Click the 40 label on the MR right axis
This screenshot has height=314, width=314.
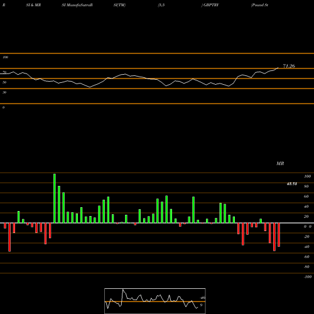click(x=306, y=207)
